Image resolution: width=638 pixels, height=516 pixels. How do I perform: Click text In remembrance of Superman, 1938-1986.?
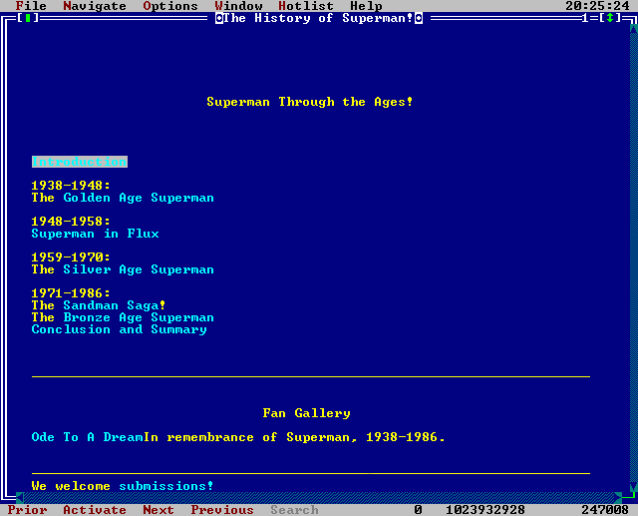click(x=295, y=437)
